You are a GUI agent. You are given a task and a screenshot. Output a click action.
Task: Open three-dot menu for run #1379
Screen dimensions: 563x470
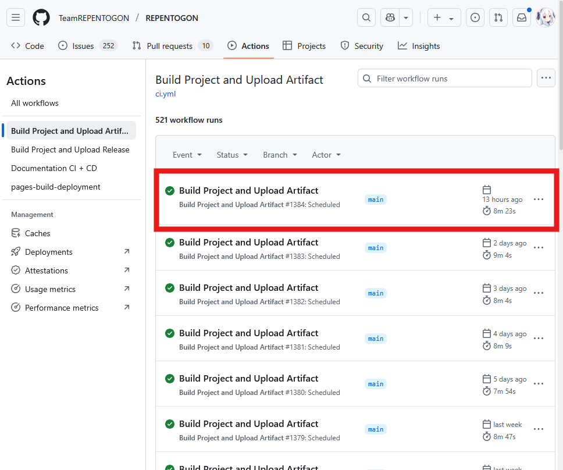point(538,429)
